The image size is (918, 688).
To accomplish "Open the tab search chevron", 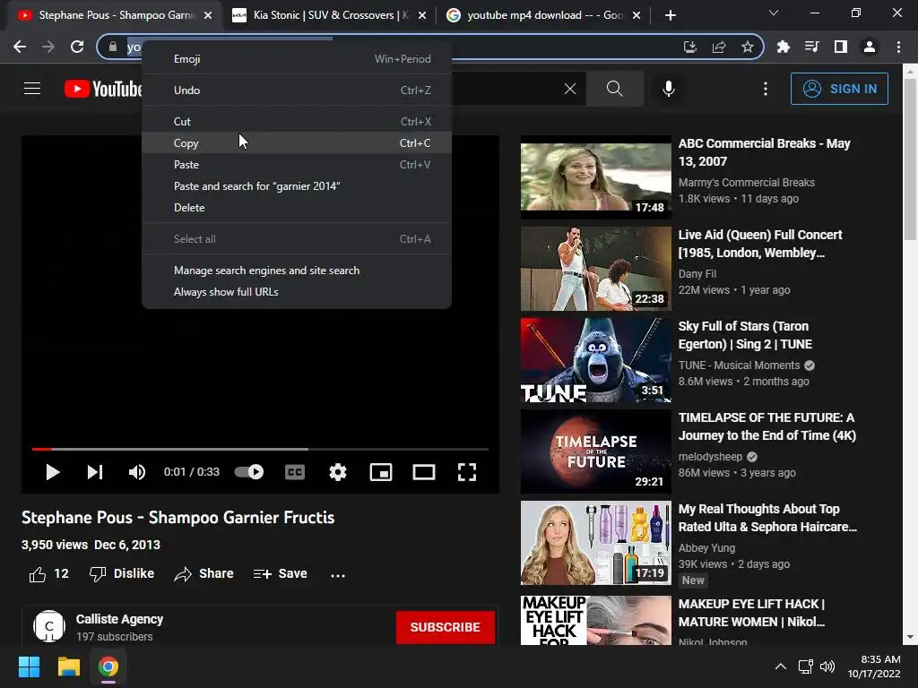I will [x=774, y=13].
